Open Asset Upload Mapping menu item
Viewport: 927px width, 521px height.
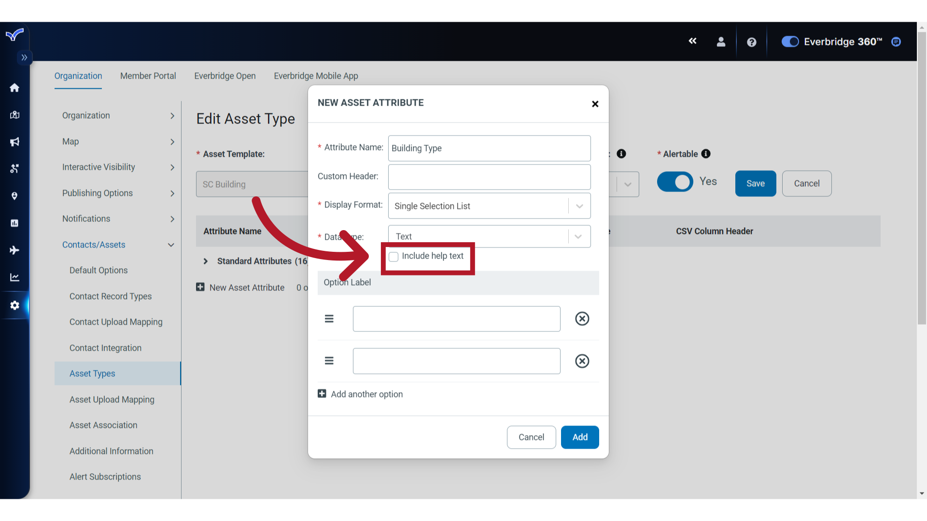(x=112, y=399)
